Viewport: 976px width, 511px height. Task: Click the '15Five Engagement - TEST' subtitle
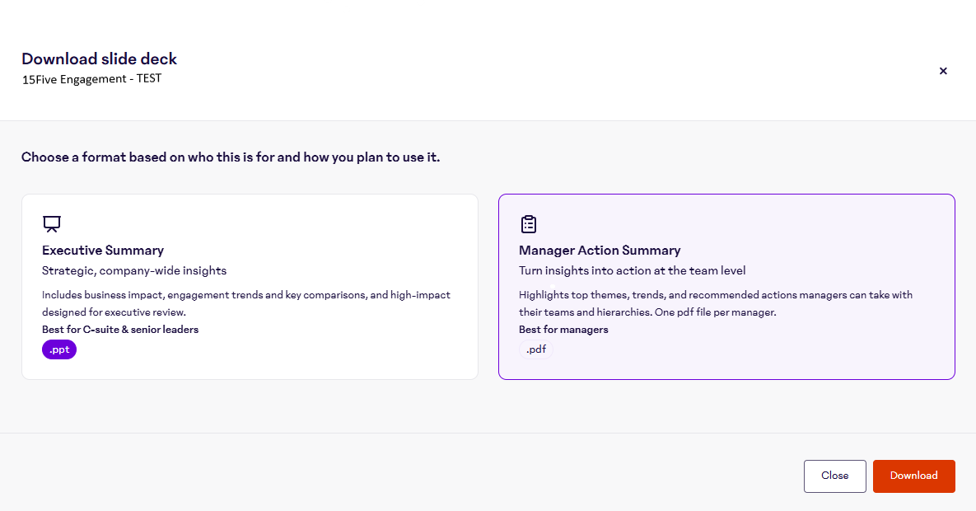(x=91, y=79)
